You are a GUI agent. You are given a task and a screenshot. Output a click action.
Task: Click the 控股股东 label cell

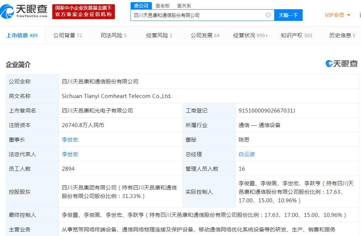[x=32, y=192]
